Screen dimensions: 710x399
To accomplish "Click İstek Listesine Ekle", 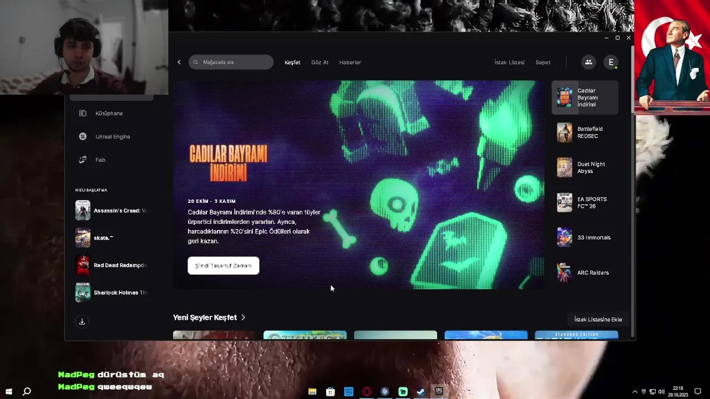I will click(598, 320).
